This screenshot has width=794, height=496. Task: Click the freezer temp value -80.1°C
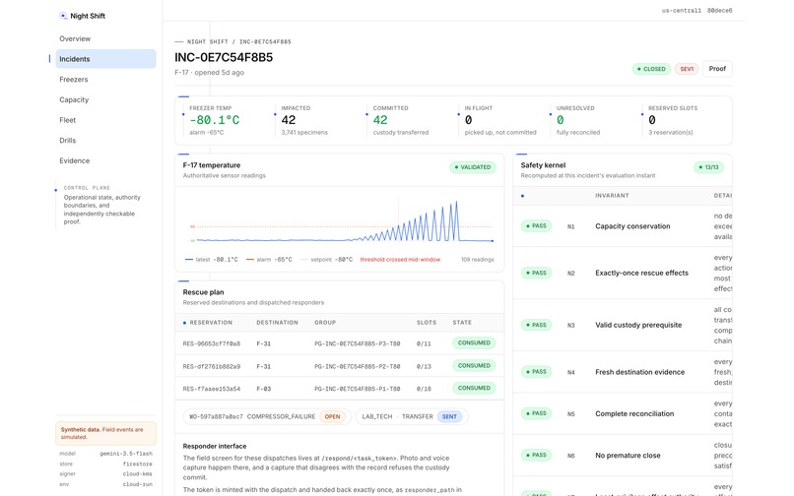pos(214,120)
